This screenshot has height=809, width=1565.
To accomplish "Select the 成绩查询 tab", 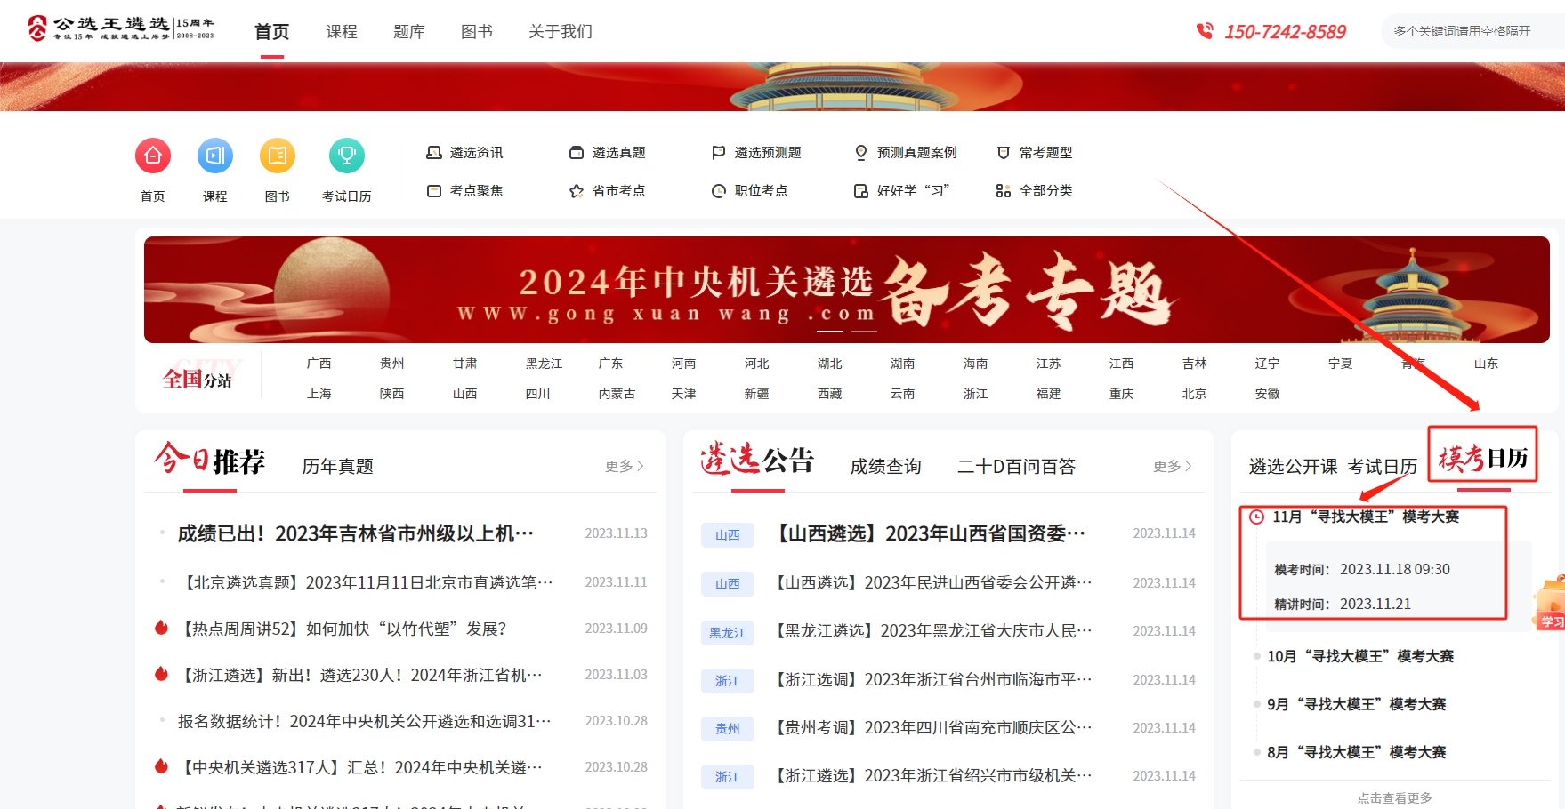I will [885, 467].
